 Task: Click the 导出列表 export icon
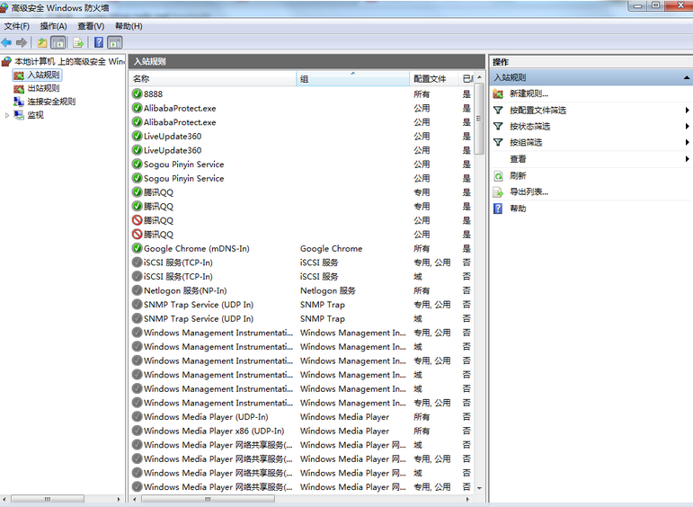pos(498,191)
